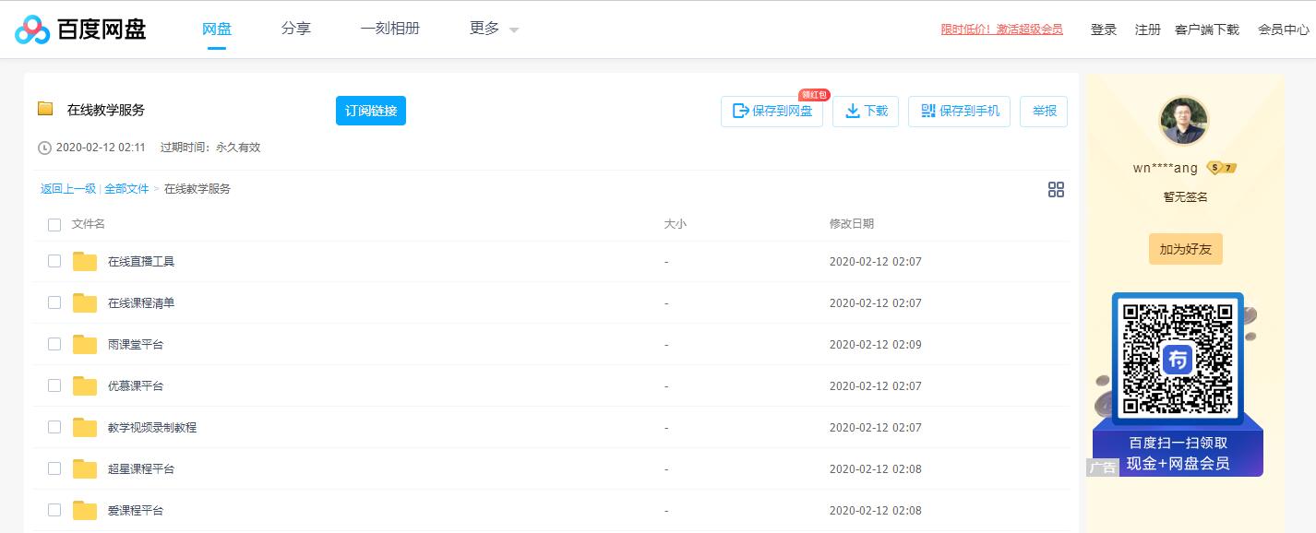Sort by 大小 column header
1316x533 pixels.
point(676,224)
